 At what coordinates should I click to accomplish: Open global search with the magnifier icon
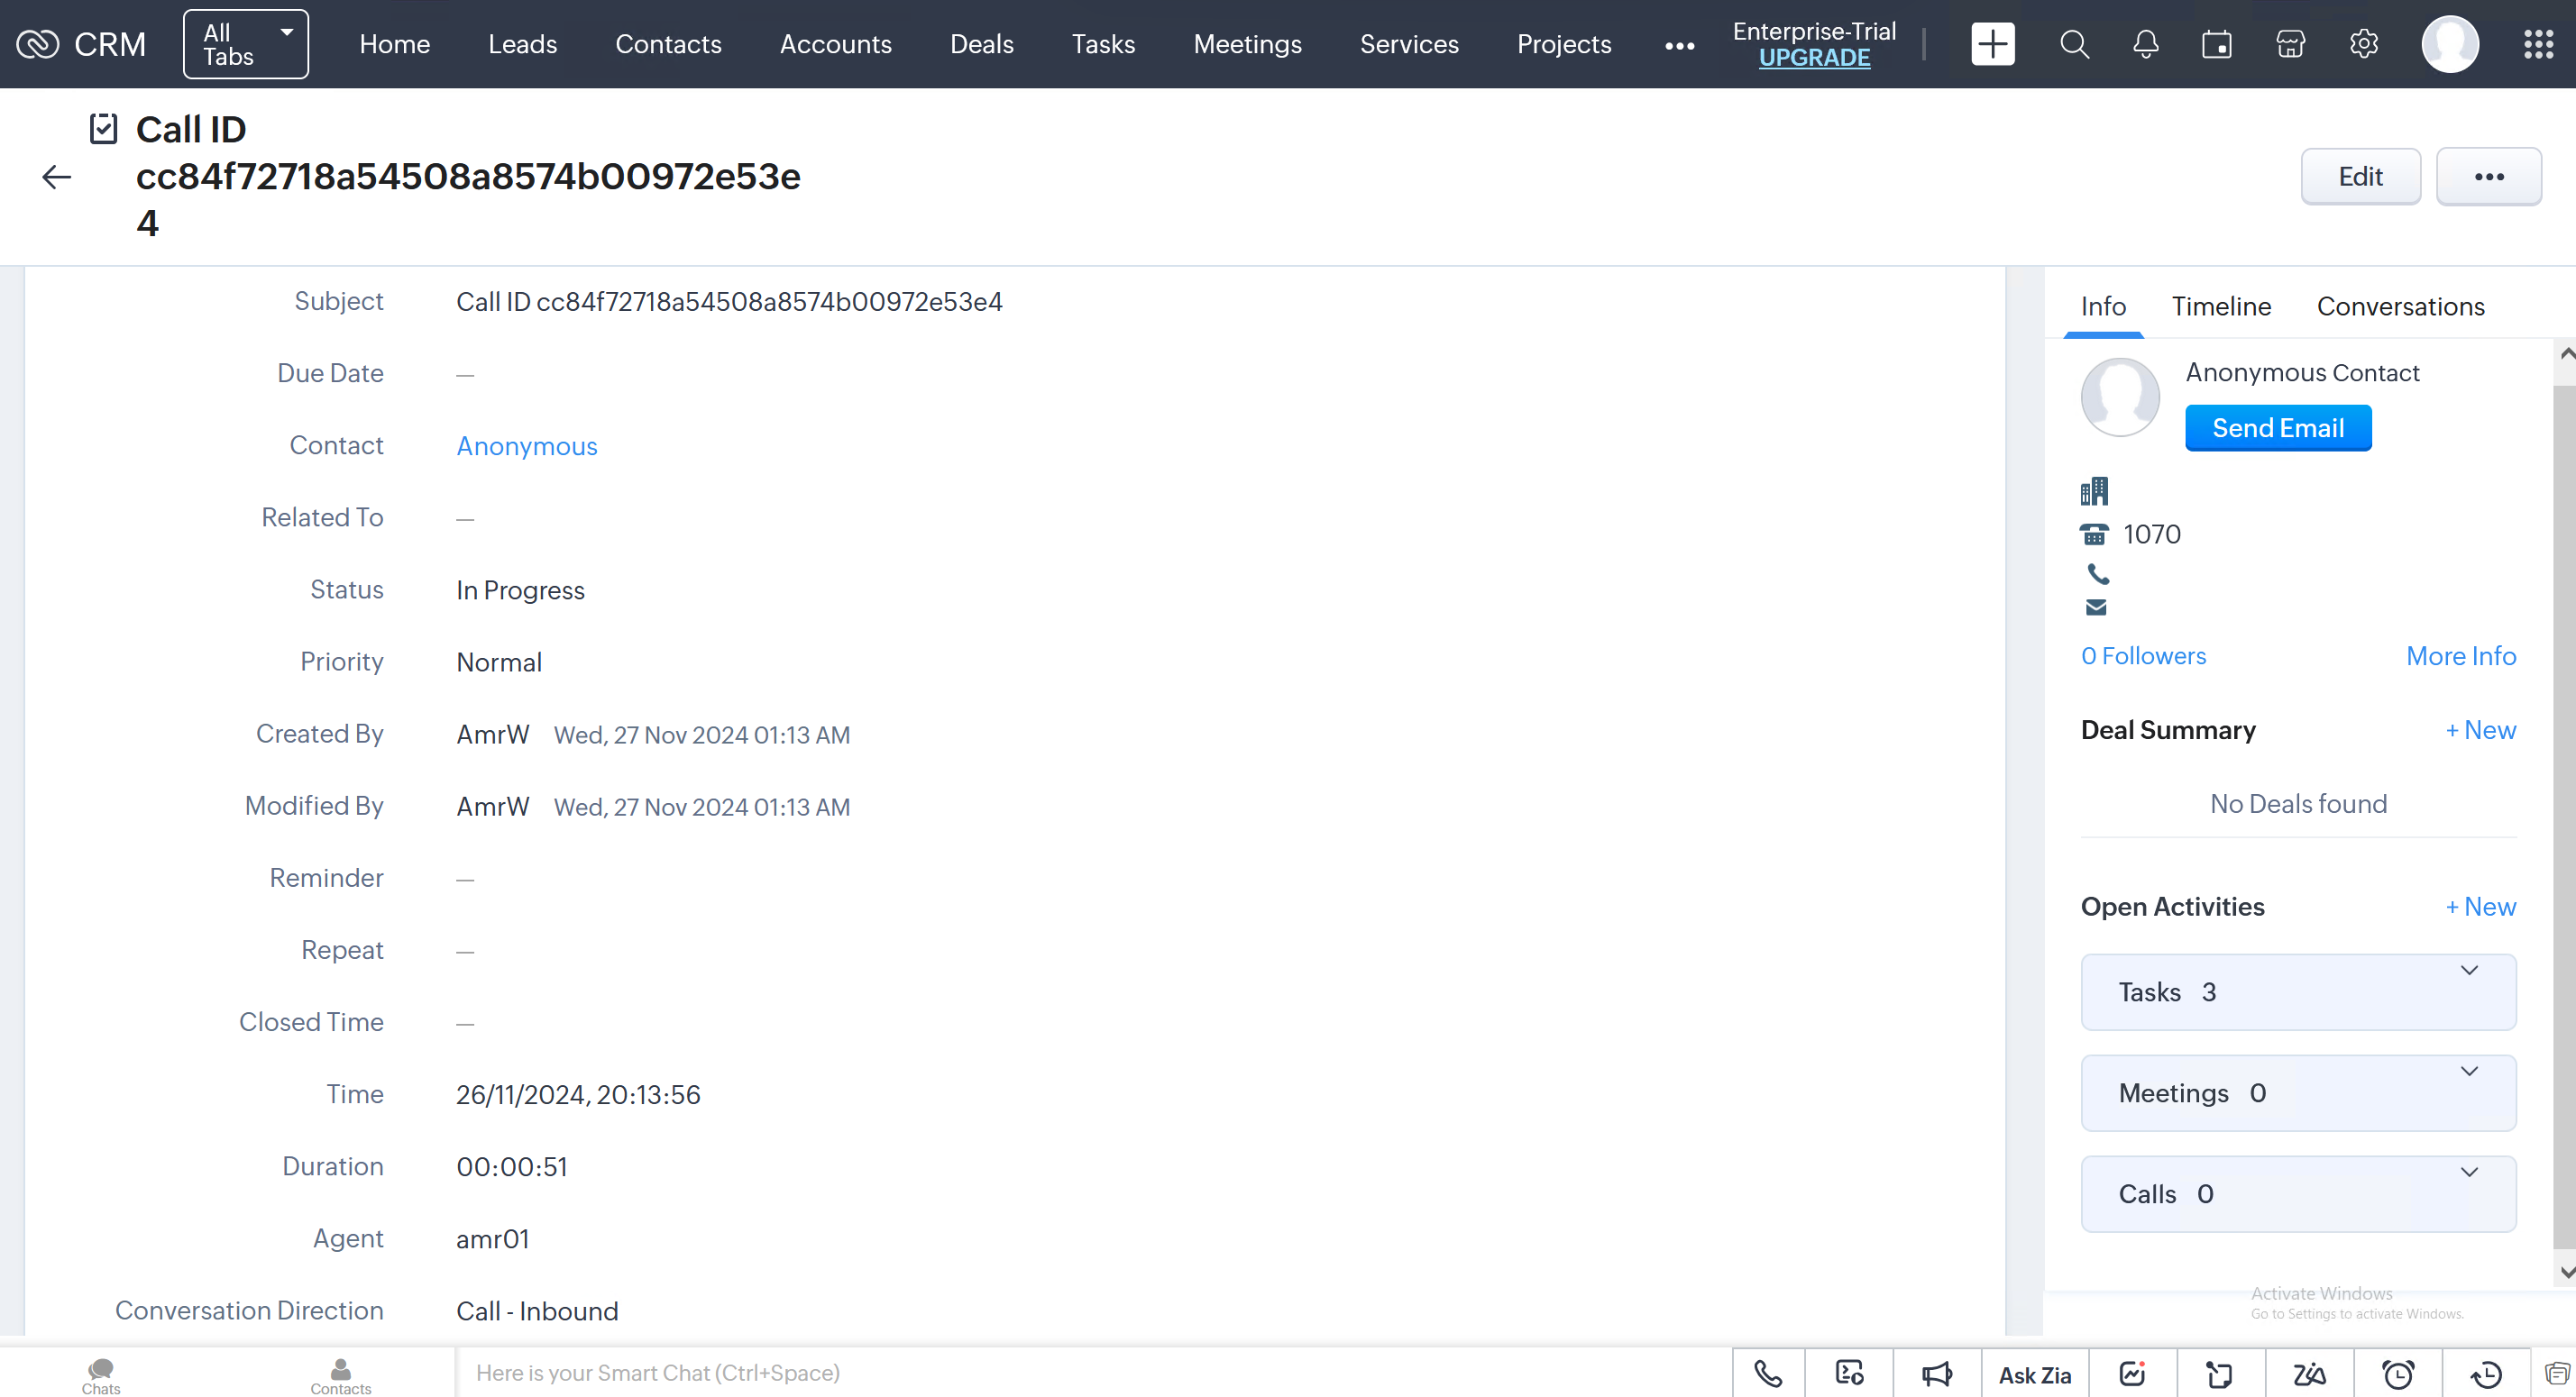tap(2074, 44)
